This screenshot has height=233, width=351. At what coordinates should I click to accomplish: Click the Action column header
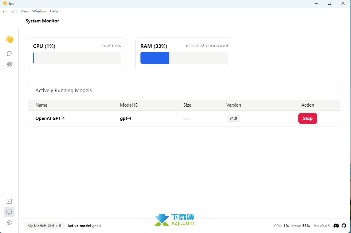308,105
